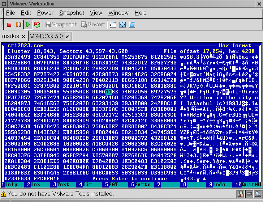263x202 pixels.
Task: Open the Window menu
Action: pyautogui.click(x=118, y=13)
